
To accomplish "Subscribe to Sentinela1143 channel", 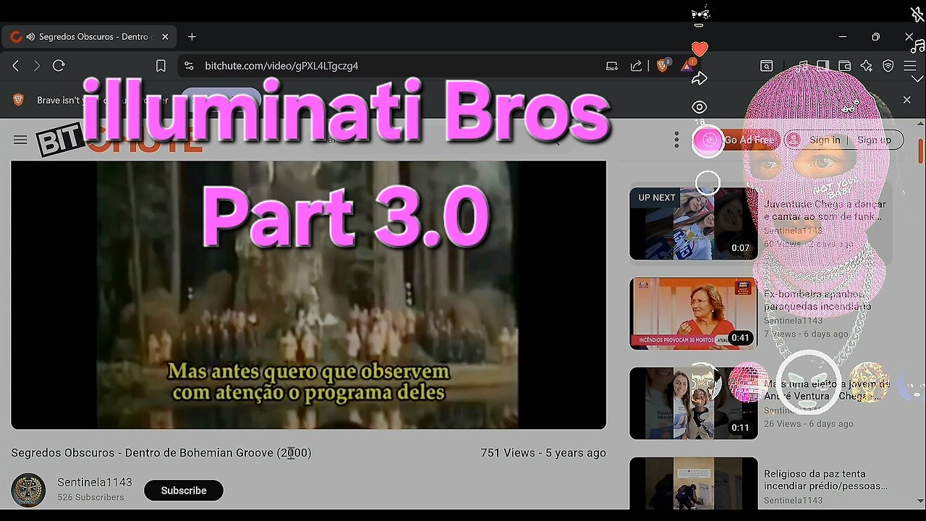I will 184,491.
